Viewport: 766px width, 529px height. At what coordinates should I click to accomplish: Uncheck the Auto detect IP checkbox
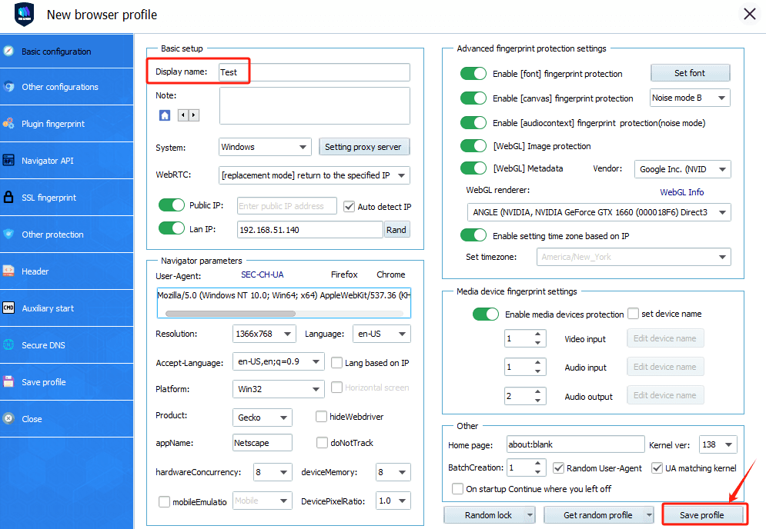(349, 206)
